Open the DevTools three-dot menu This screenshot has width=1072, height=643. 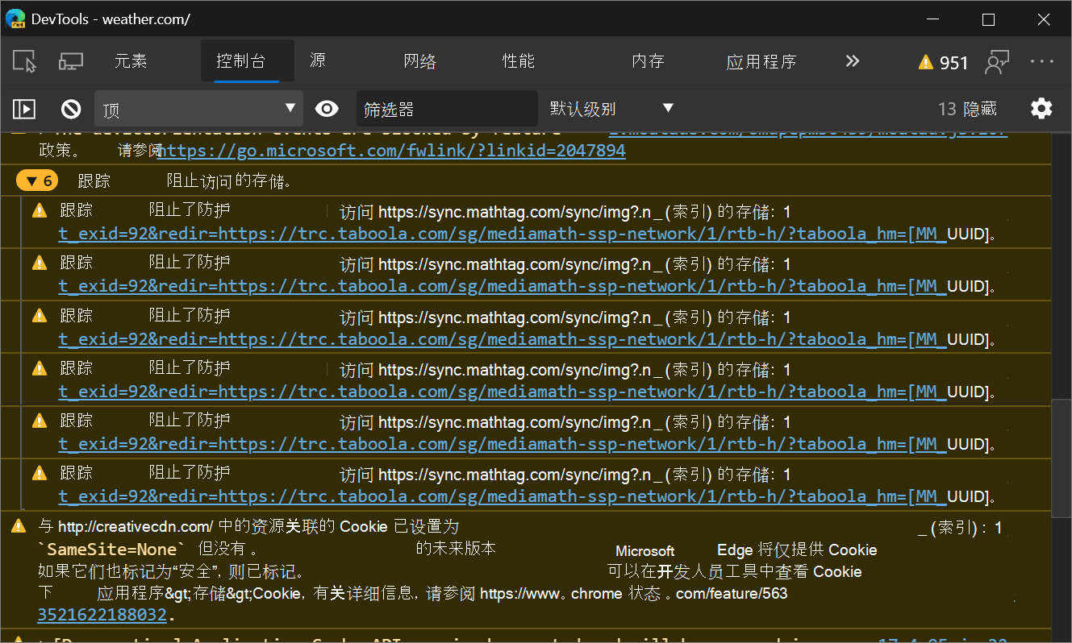click(1042, 61)
